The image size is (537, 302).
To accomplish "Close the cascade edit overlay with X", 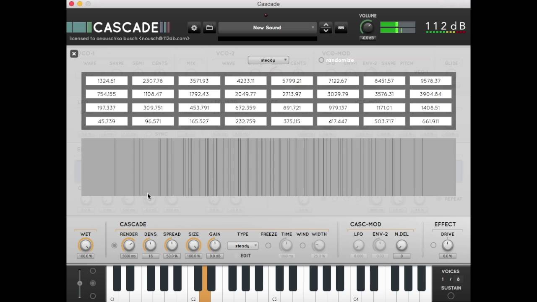I will (74, 54).
